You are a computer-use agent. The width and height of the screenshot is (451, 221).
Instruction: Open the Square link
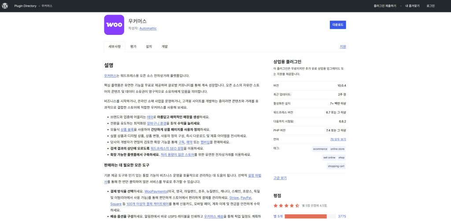pyautogui.click(x=116, y=204)
